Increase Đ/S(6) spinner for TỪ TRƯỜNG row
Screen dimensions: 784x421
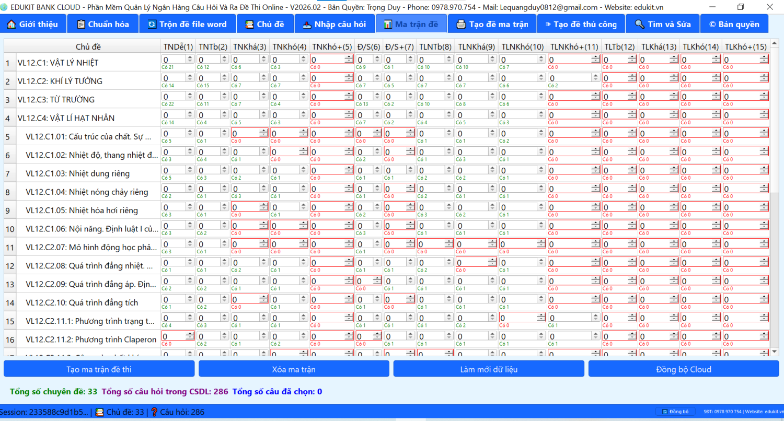[378, 95]
